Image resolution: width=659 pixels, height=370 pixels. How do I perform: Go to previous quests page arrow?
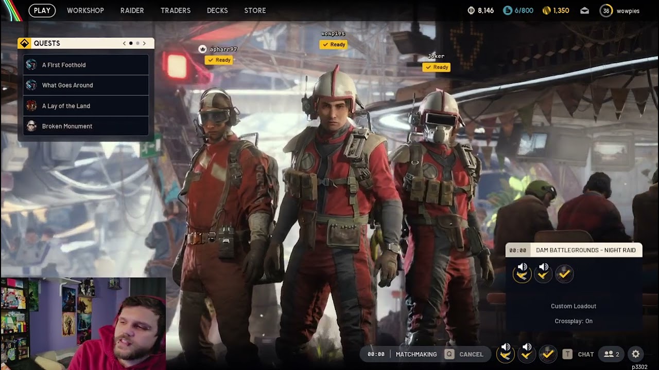coord(124,43)
